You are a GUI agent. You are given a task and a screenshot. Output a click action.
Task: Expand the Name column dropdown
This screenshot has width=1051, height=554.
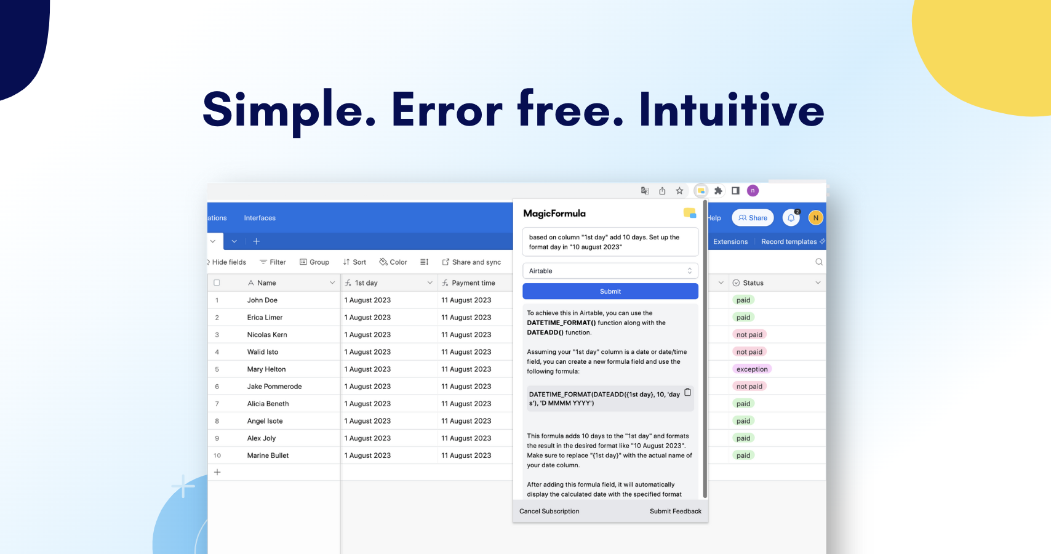coord(332,282)
